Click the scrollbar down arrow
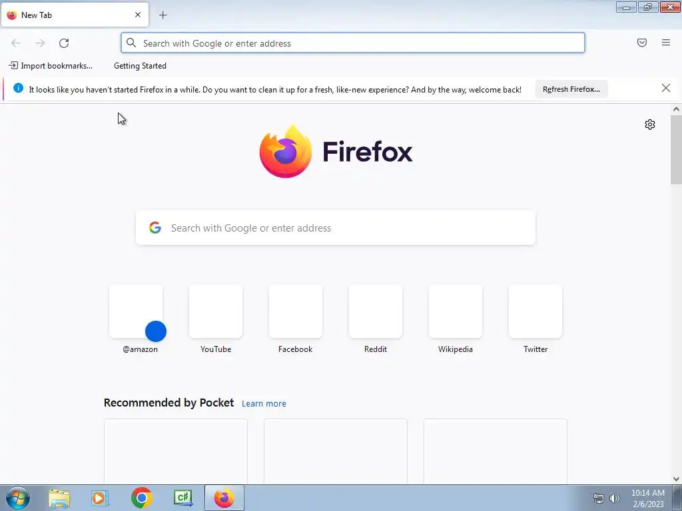This screenshot has width=682, height=511. (x=676, y=479)
